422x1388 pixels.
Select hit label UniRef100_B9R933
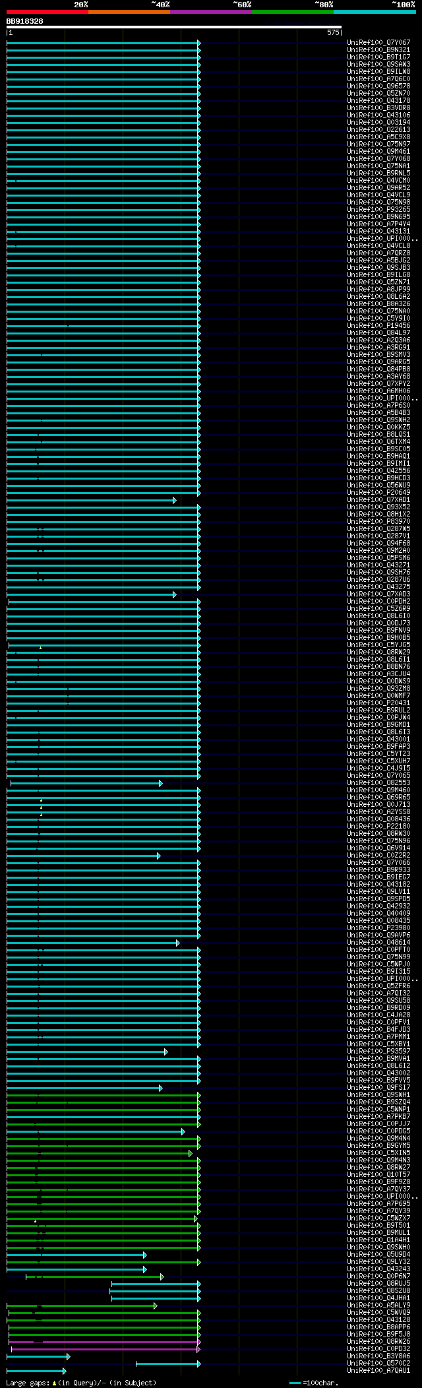(x=378, y=870)
